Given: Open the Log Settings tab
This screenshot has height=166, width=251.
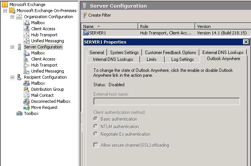Looking at the screenshot, I should click(182, 59).
